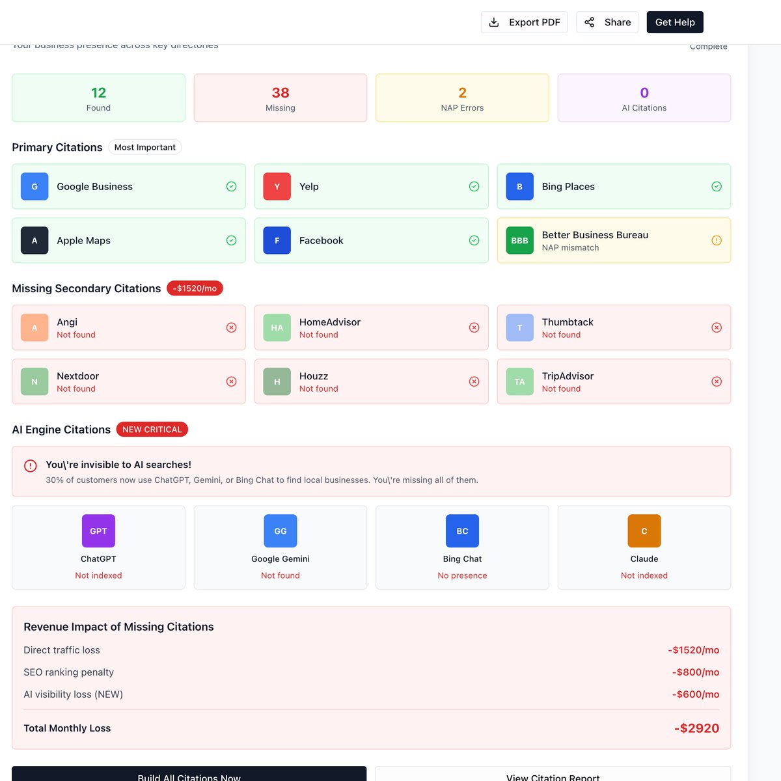The height and width of the screenshot is (781, 781).
Task: Click the TripAdvisor TA icon
Action: pos(519,381)
